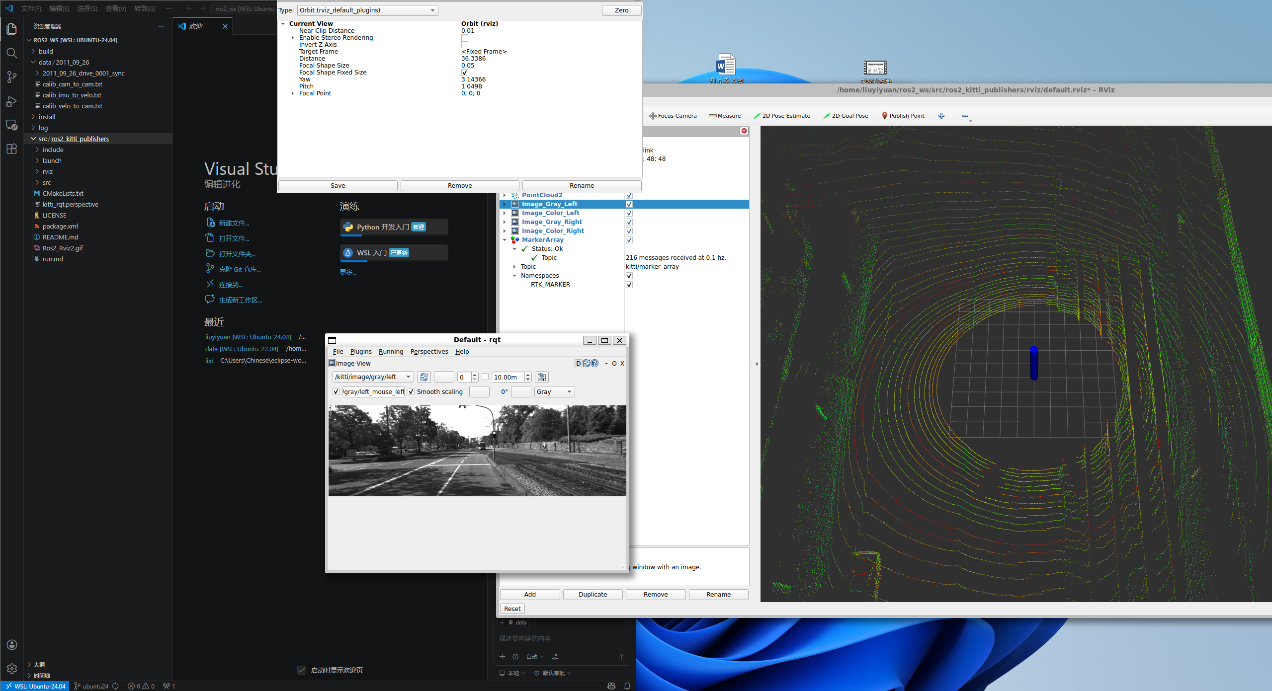The width and height of the screenshot is (1272, 691).
Task: Click the Save button in Views panel
Action: [338, 186]
